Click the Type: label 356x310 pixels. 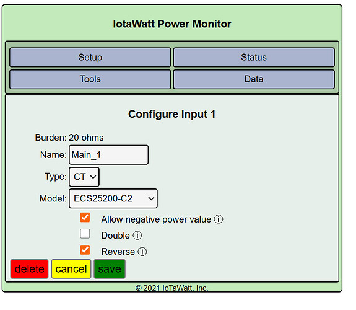[56, 177]
